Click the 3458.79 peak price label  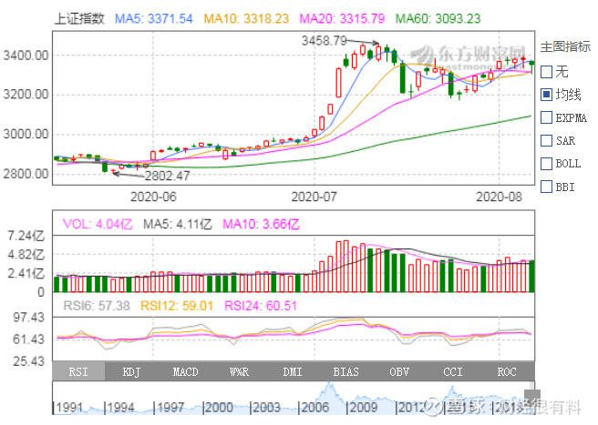point(324,41)
